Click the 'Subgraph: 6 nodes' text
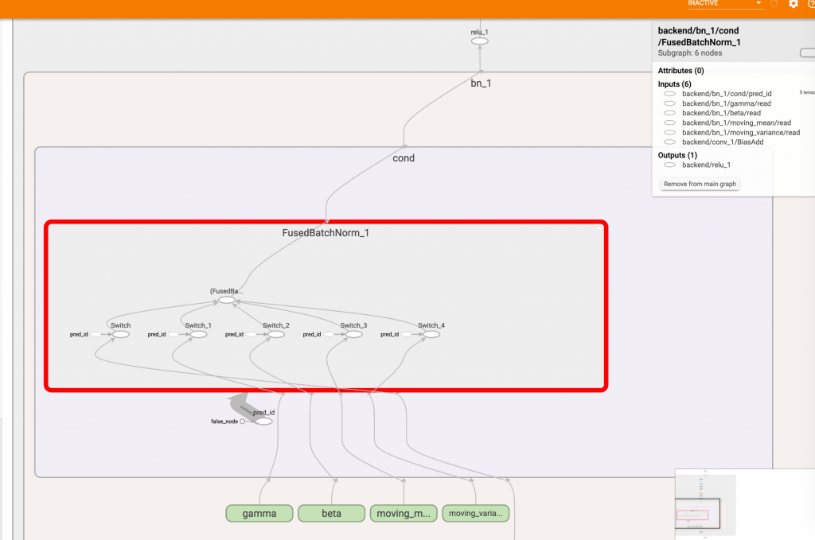 tap(690, 53)
